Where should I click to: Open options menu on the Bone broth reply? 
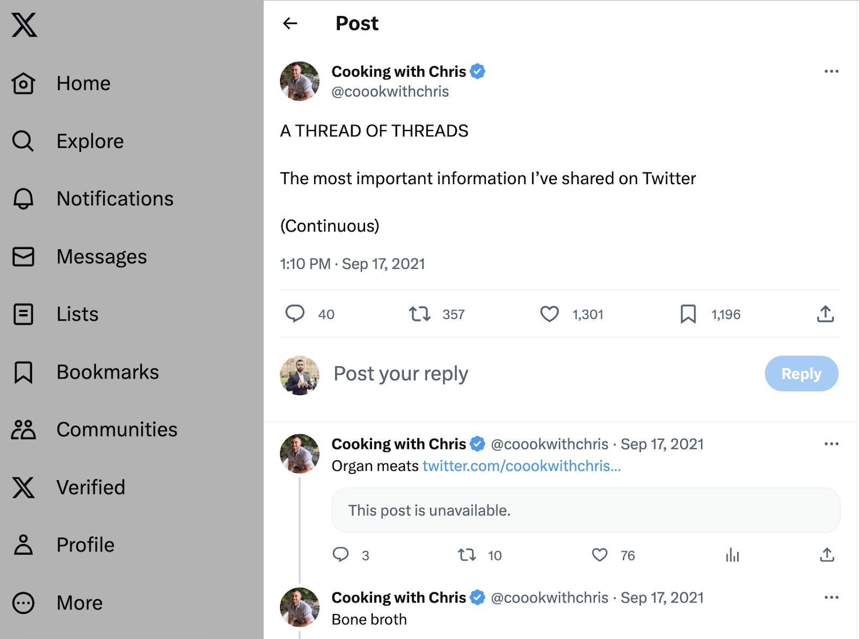coord(831,597)
